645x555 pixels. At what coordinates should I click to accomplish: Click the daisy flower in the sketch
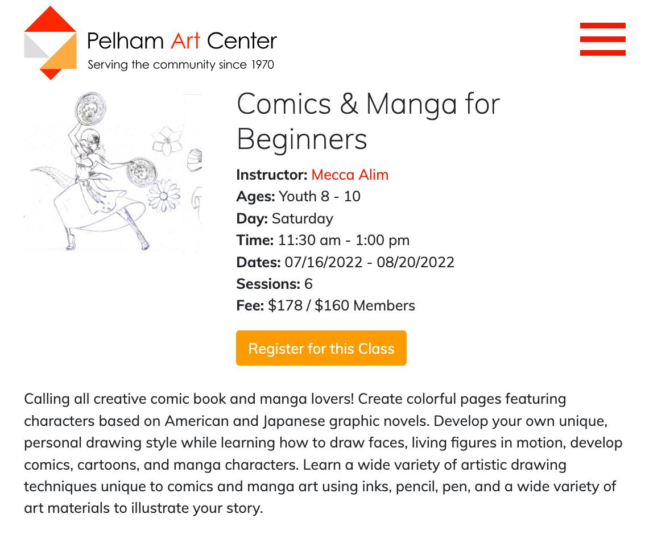point(164,196)
